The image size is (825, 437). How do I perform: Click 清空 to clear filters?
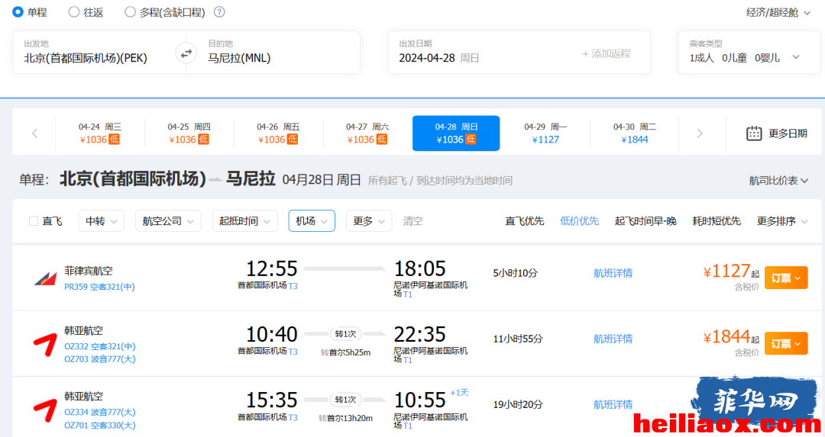412,221
